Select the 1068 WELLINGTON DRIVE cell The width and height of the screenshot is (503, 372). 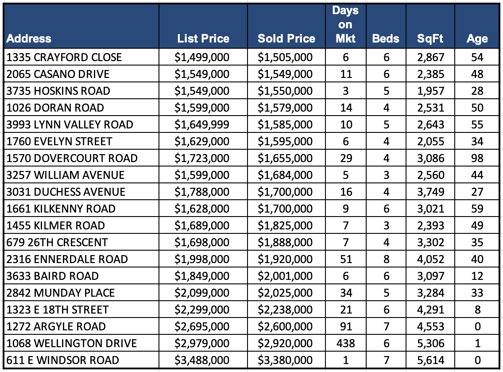pos(72,343)
